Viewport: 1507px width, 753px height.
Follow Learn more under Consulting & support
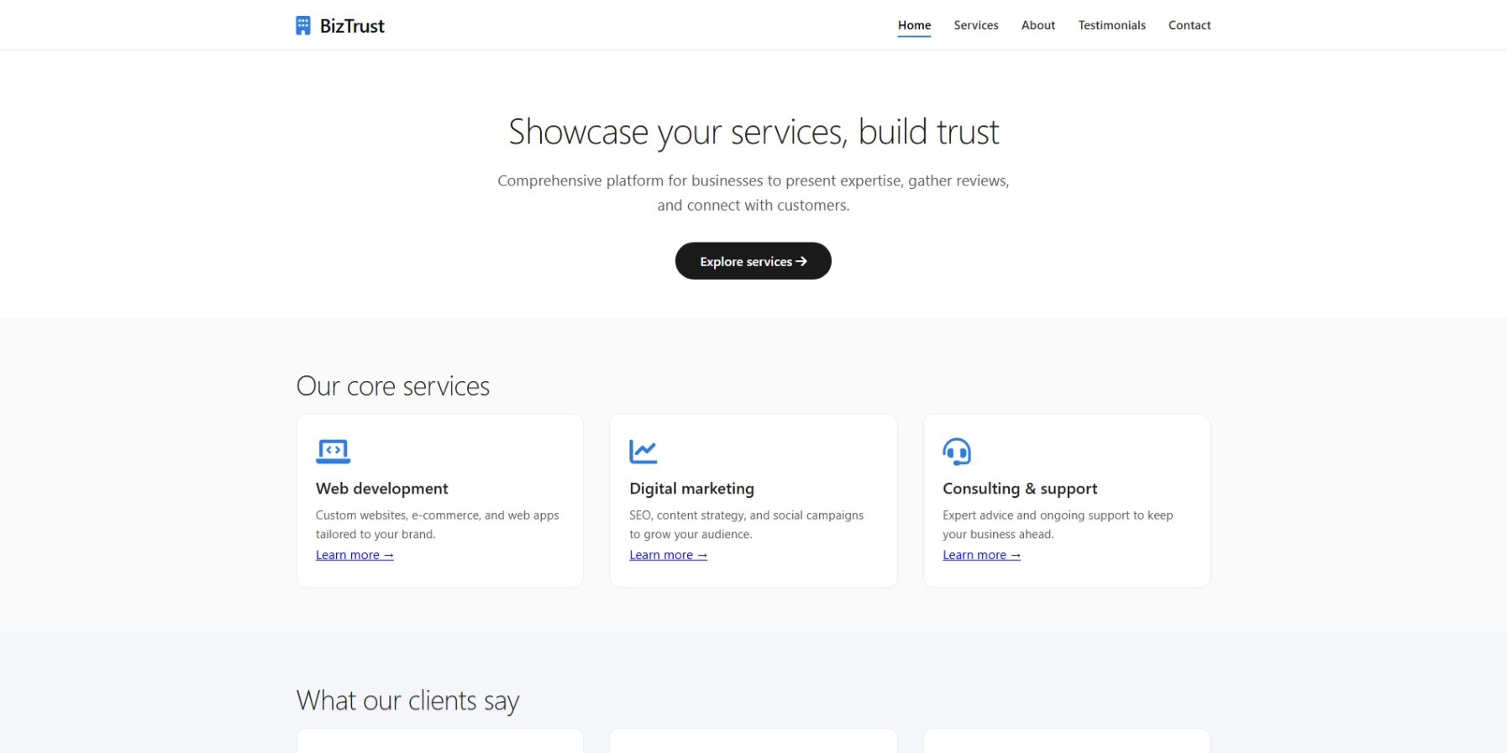click(981, 555)
